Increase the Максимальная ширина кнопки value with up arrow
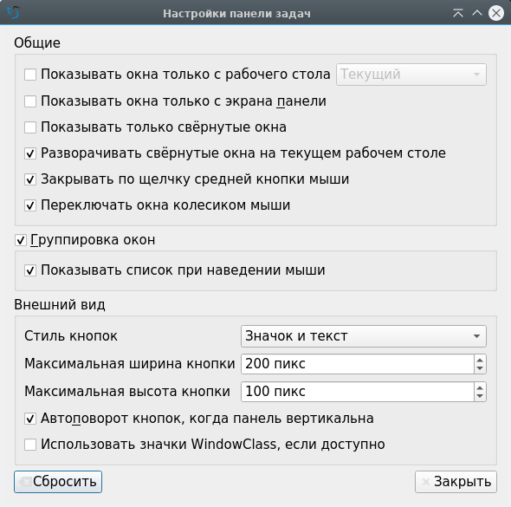Image resolution: width=511 pixels, height=507 pixels. point(480,360)
